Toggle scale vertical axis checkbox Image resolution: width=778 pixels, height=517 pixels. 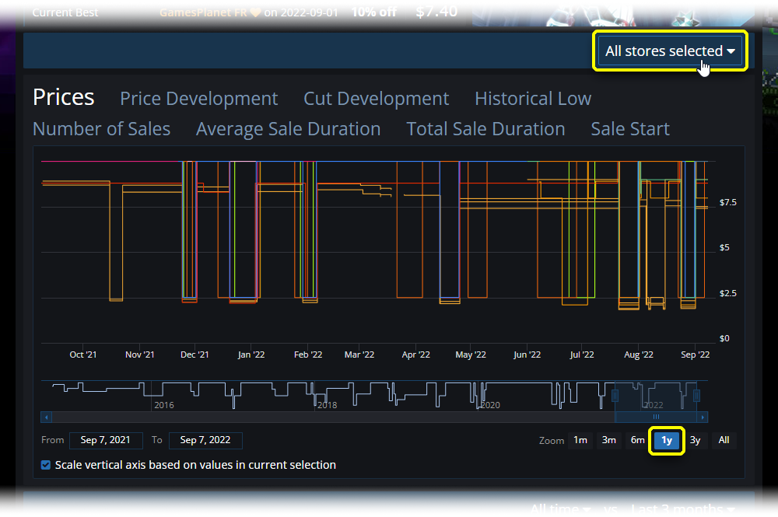[45, 464]
